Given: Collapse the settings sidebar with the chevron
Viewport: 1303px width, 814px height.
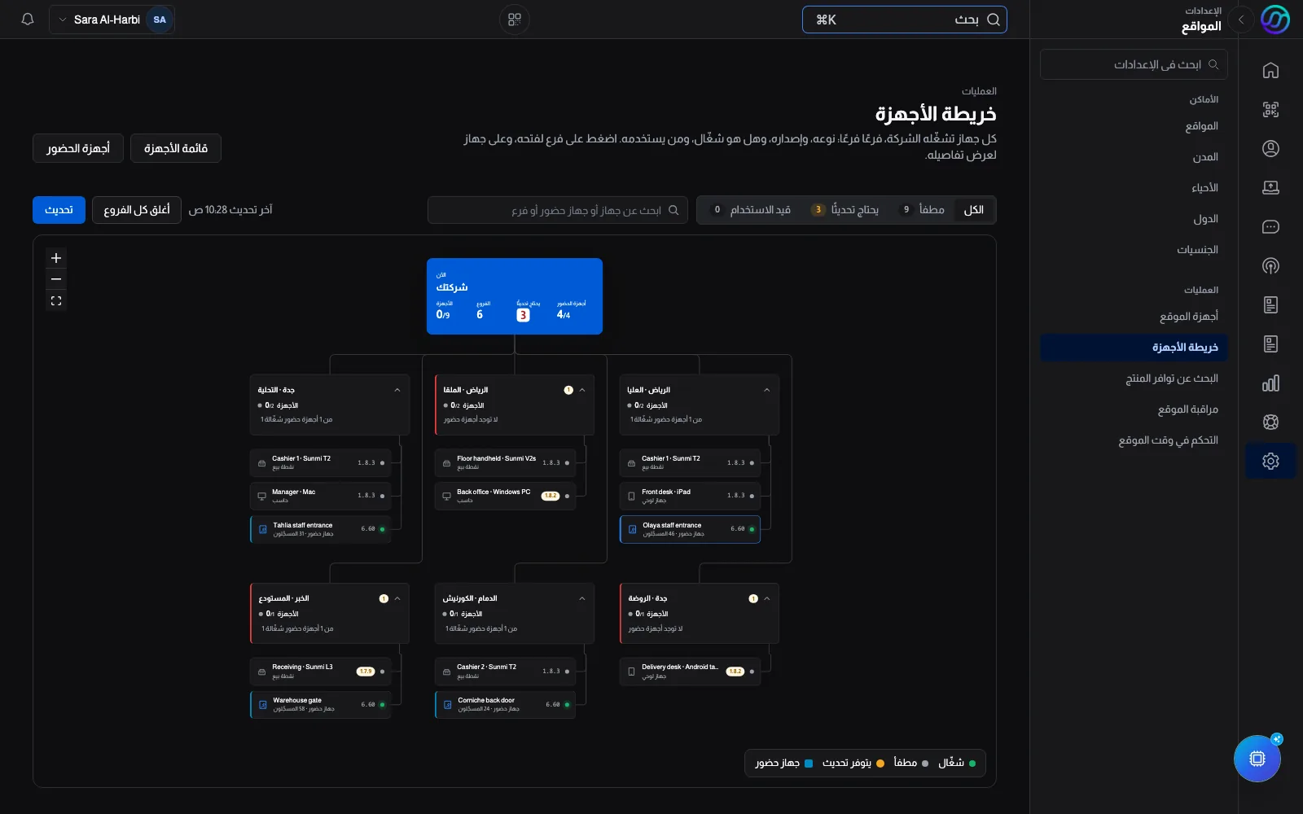Looking at the screenshot, I should point(1240,20).
